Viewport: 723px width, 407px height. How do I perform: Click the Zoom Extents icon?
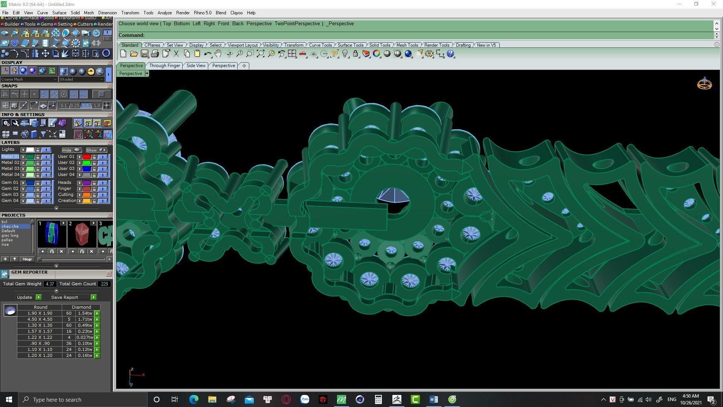[x=260, y=54]
